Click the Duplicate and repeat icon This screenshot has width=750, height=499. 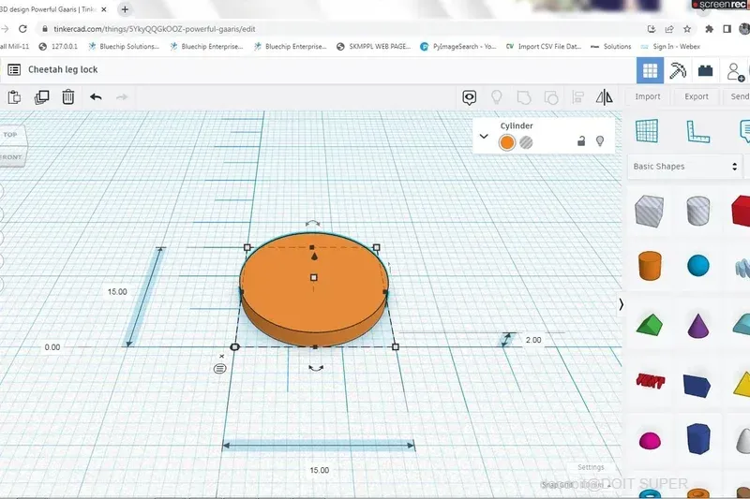coord(41,97)
